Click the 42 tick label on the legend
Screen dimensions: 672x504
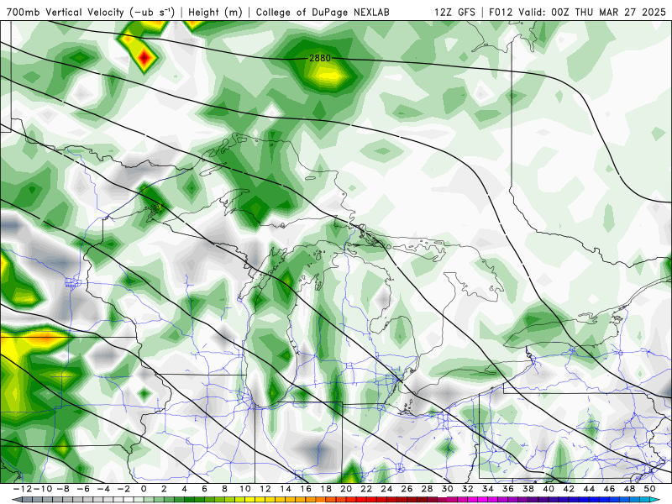point(569,489)
